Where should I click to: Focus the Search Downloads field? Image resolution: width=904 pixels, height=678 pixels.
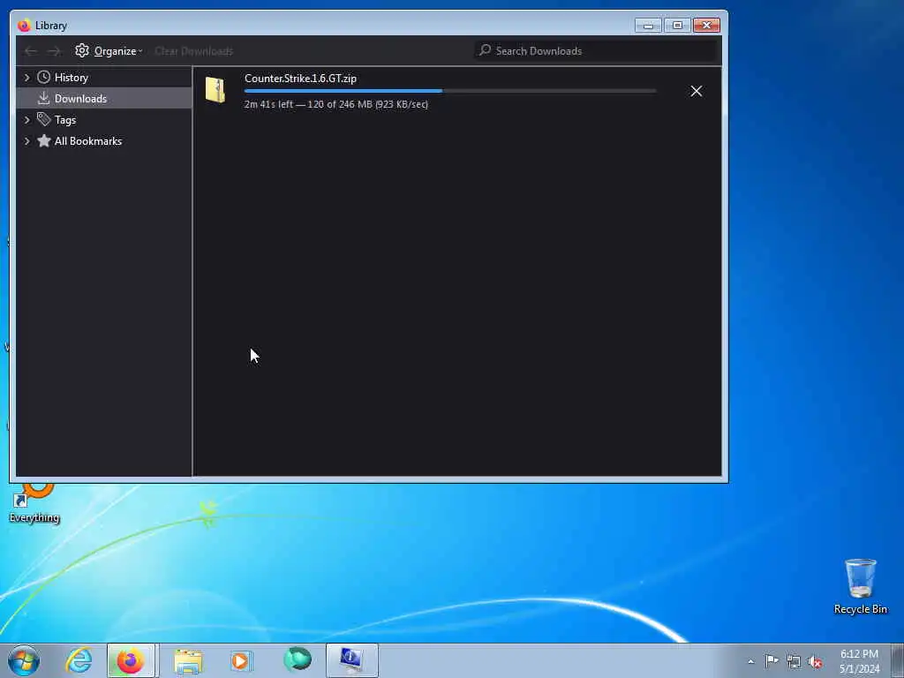pyautogui.click(x=596, y=50)
